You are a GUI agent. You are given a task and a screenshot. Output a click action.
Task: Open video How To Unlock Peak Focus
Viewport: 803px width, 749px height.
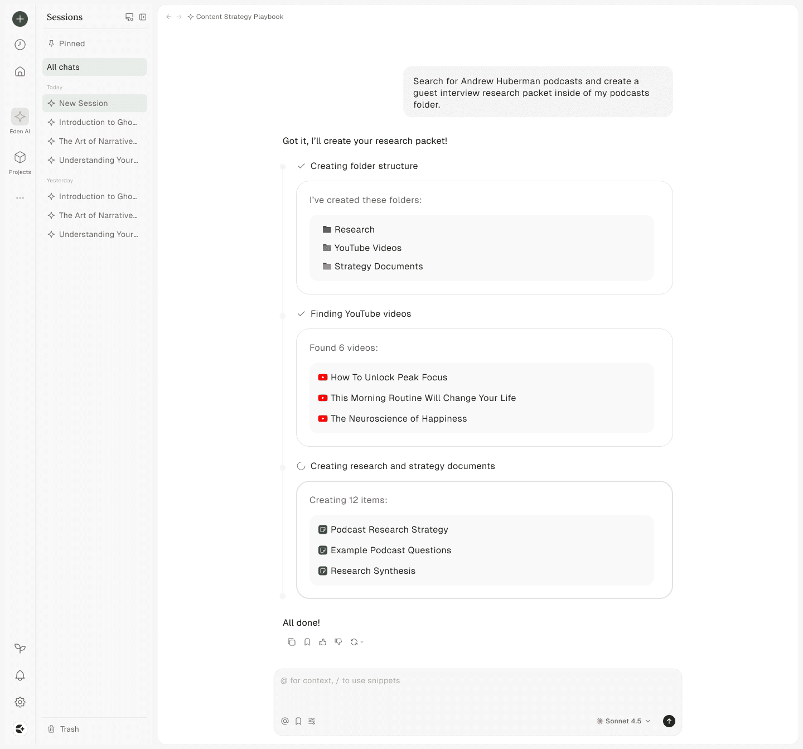[x=383, y=378]
